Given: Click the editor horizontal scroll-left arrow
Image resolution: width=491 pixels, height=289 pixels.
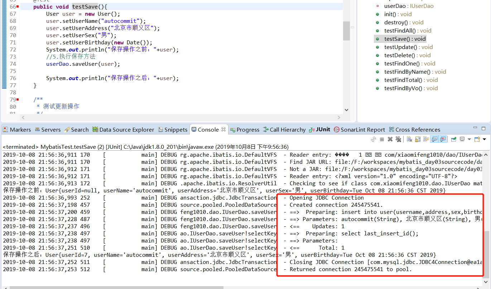Looking at the screenshot, I should pyautogui.click(x=23, y=117).
